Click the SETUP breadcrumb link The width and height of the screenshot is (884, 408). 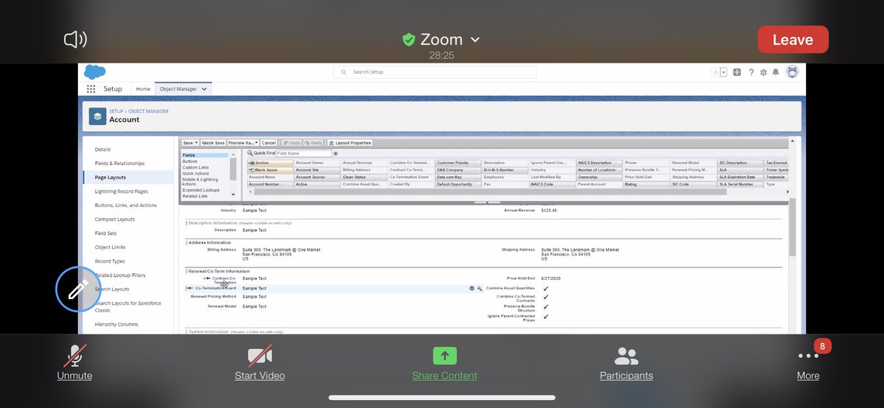[116, 111]
